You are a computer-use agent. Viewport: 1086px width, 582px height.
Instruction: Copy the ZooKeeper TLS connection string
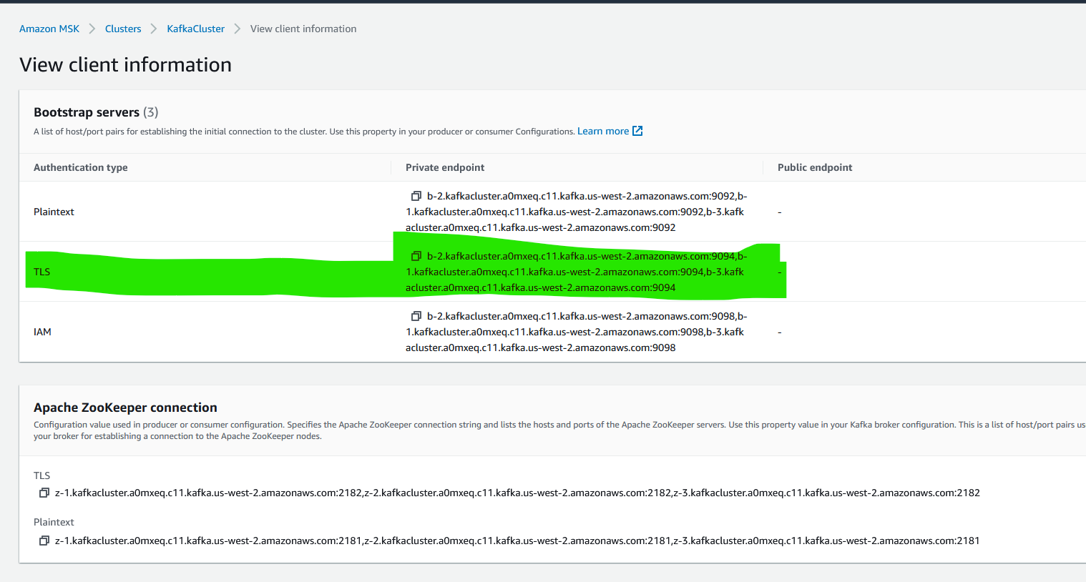click(x=44, y=493)
